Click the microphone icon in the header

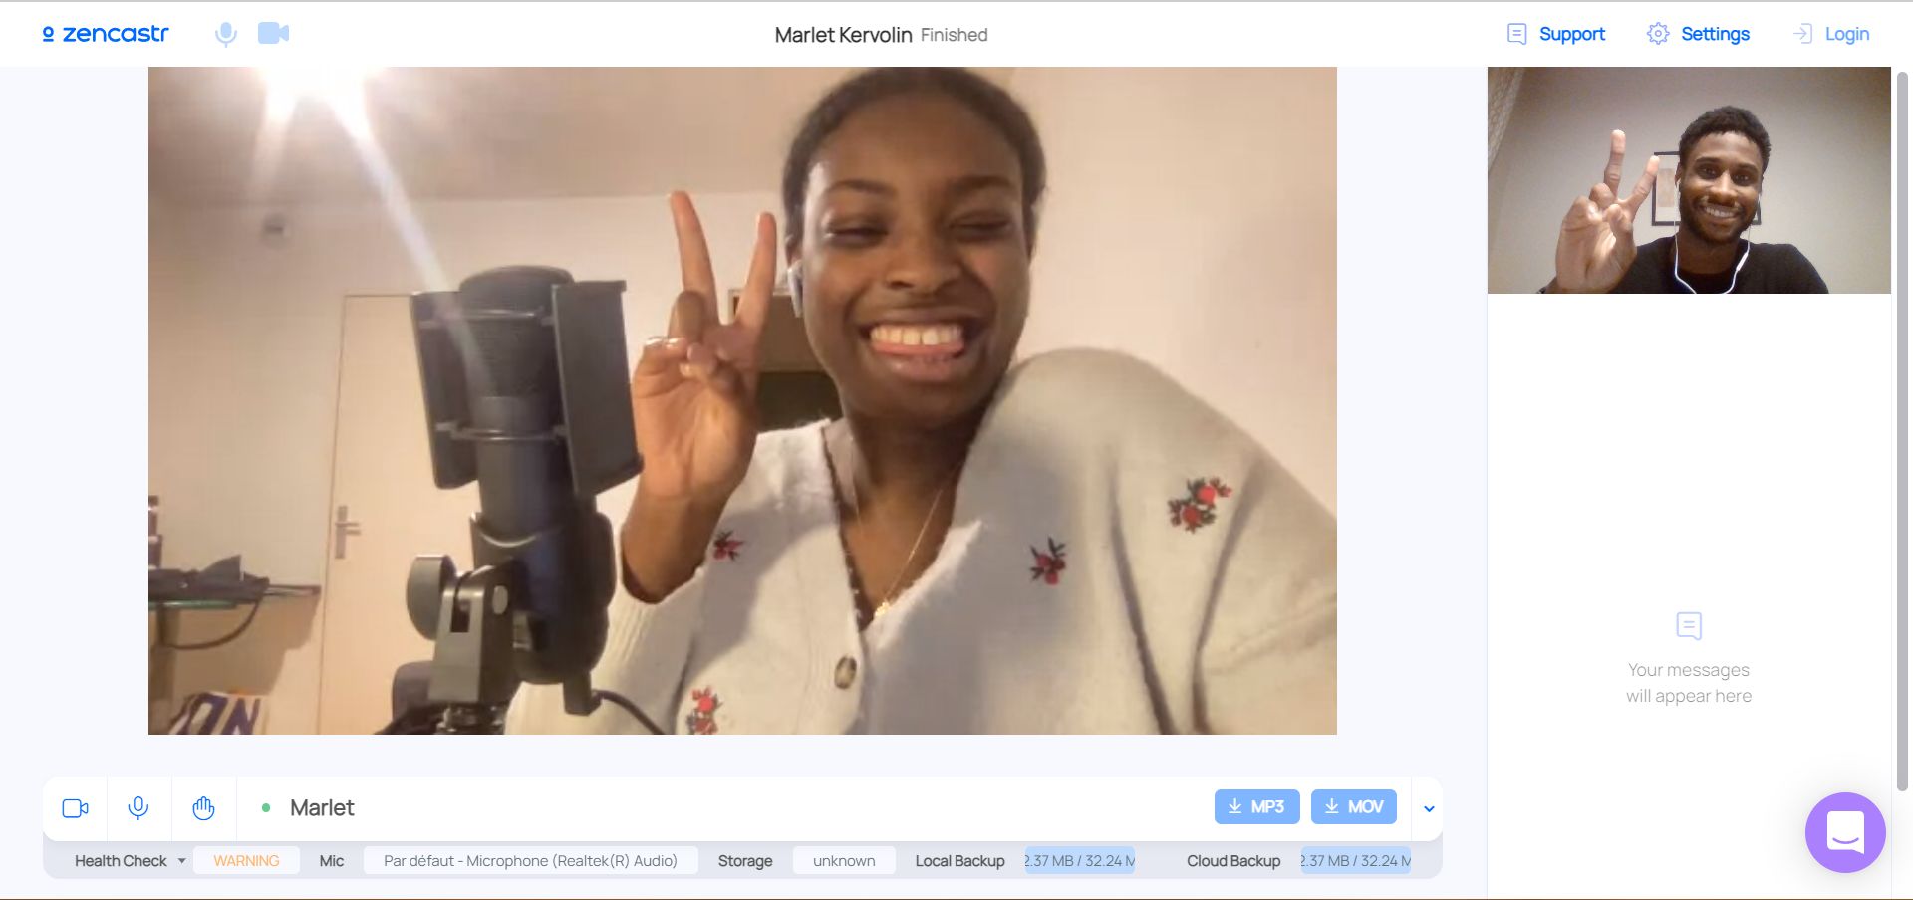click(x=226, y=34)
